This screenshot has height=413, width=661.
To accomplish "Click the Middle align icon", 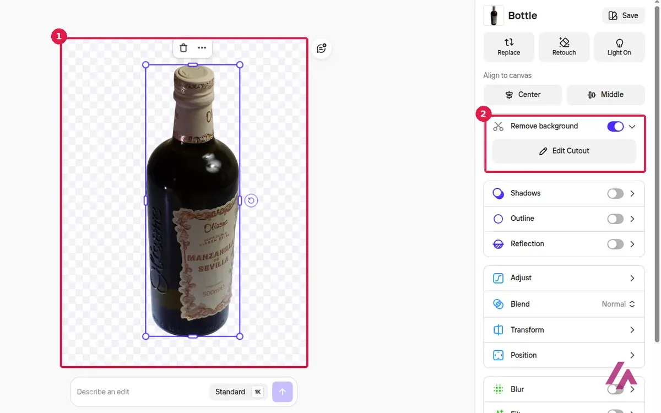I will (592, 95).
